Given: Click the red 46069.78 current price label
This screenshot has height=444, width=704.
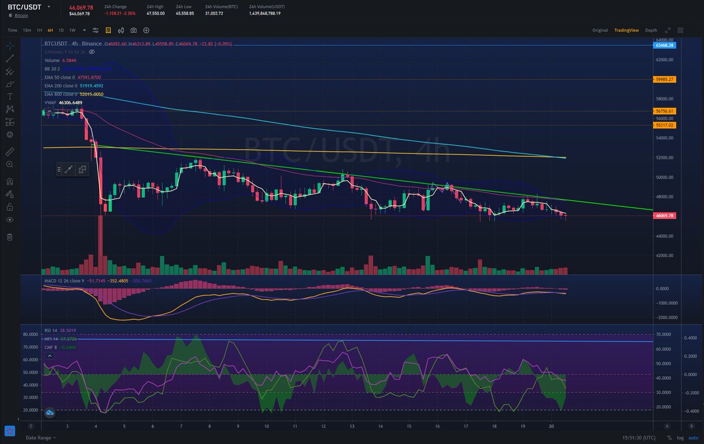Looking at the screenshot, I should coord(666,216).
